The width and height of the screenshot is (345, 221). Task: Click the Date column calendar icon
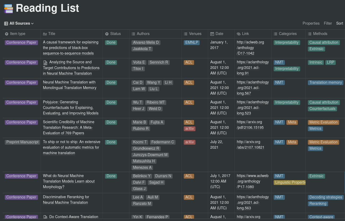pyautogui.click(x=212, y=34)
